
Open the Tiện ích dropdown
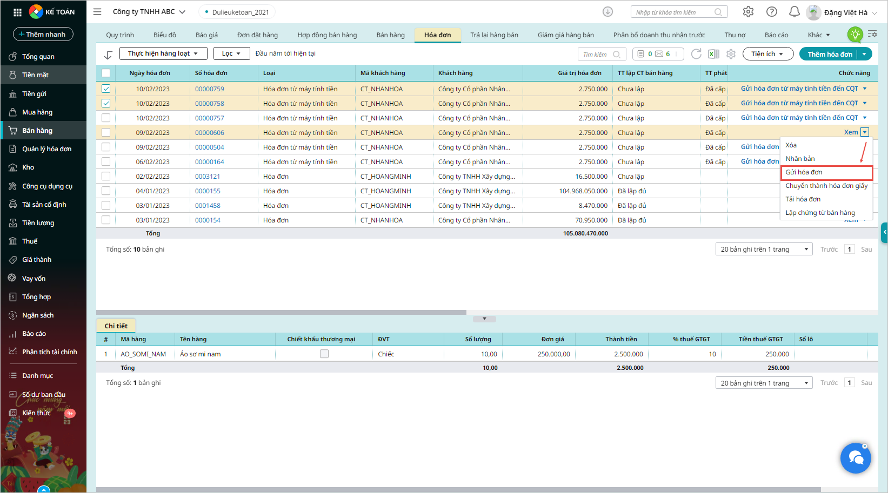(767, 54)
